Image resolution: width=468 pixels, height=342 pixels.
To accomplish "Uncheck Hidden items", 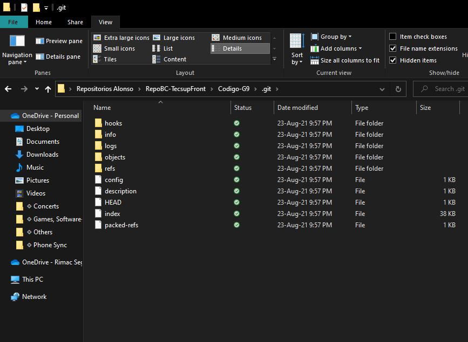I will [x=393, y=60].
